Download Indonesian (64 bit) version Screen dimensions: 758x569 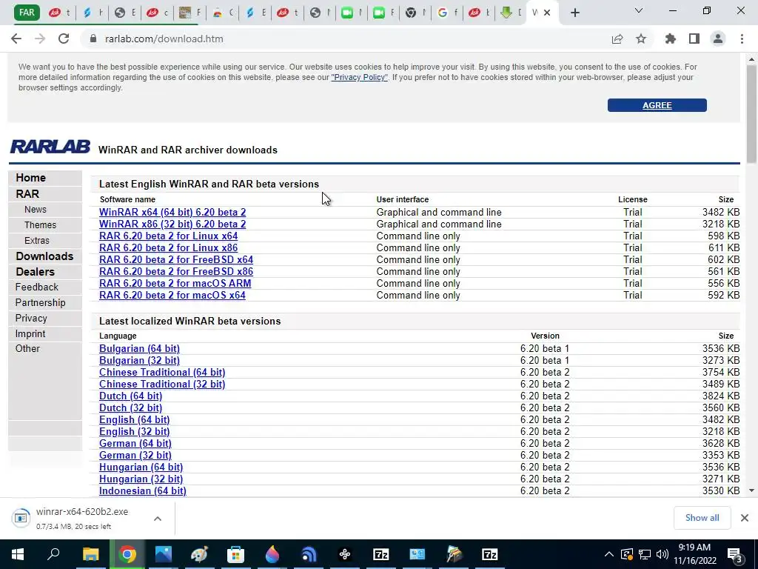(143, 490)
